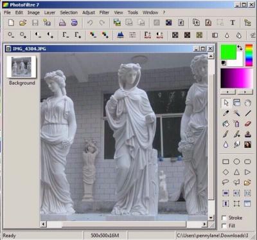Click the vertical scrollbar down arrow
Image resolution: width=257 pixels, height=240 pixels.
(x=211, y=217)
